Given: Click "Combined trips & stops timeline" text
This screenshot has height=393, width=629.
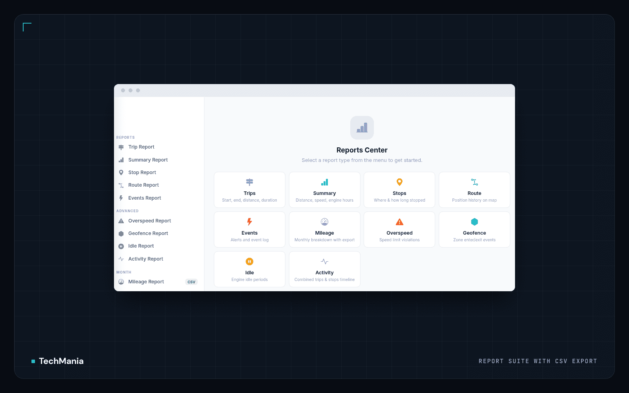Looking at the screenshot, I should tap(325, 280).
